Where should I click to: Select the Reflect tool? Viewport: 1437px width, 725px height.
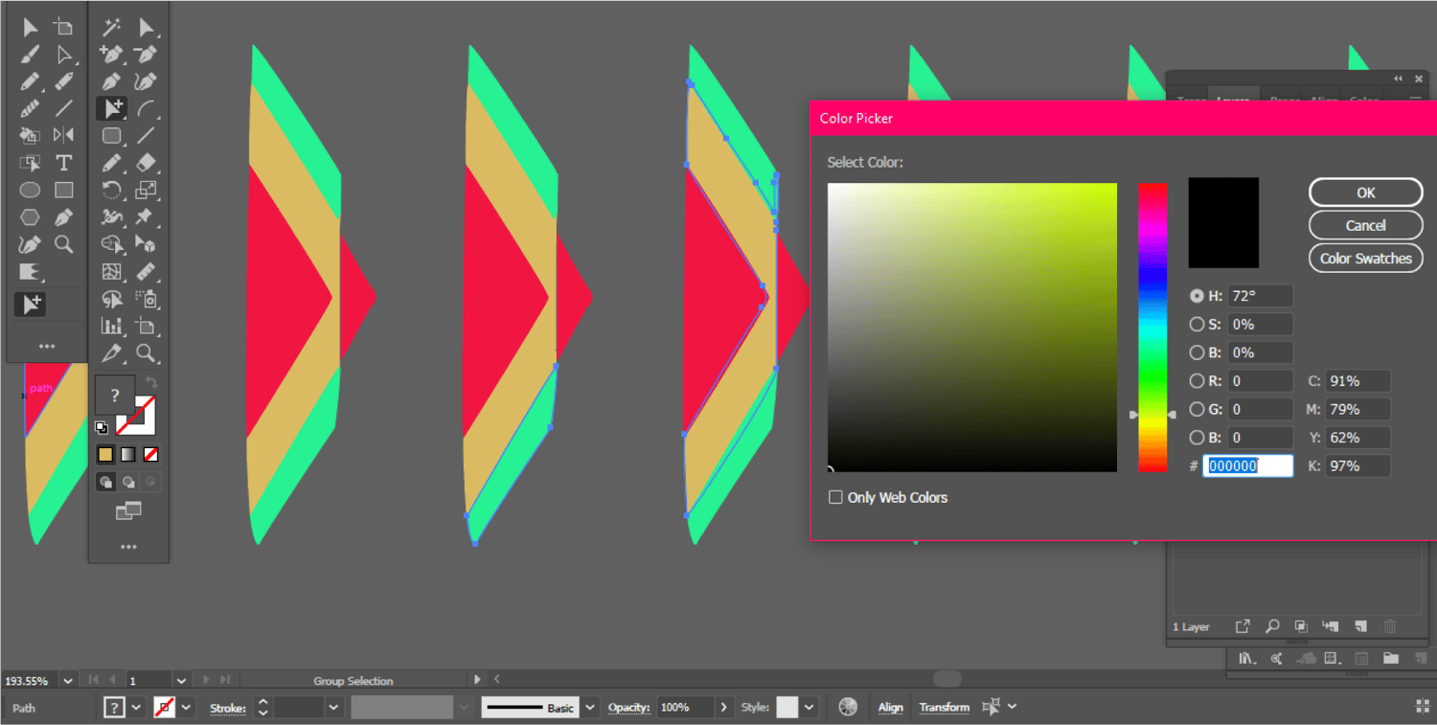point(64,135)
